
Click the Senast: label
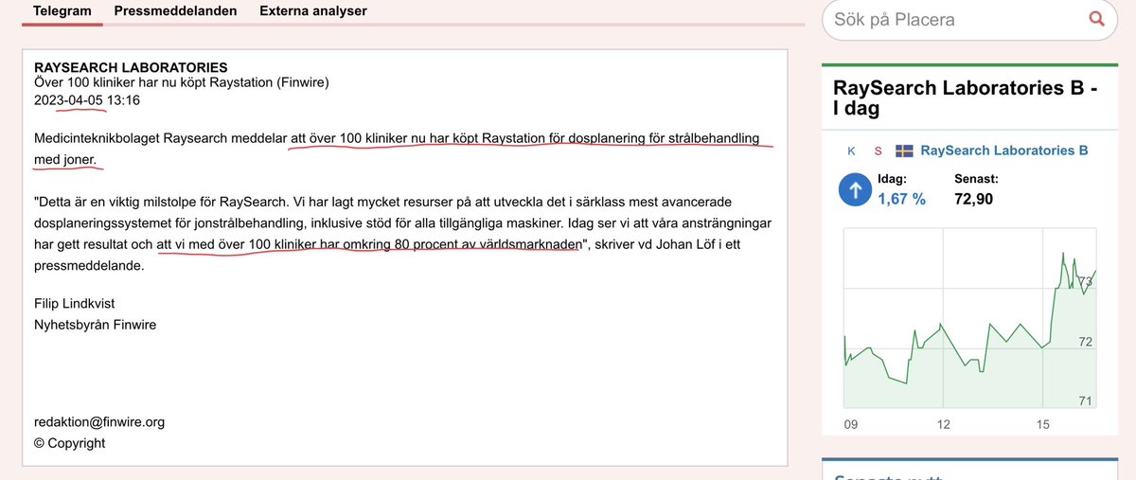click(975, 178)
